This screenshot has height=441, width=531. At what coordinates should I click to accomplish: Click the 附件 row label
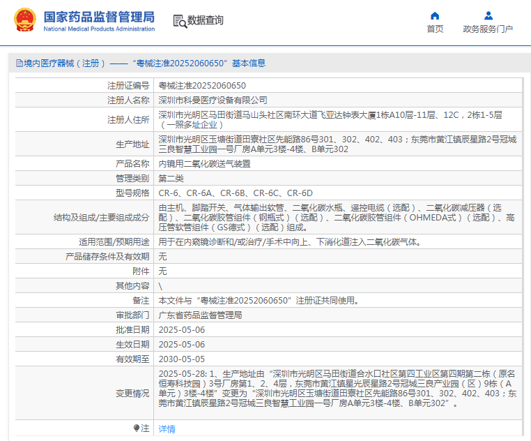coord(141,271)
